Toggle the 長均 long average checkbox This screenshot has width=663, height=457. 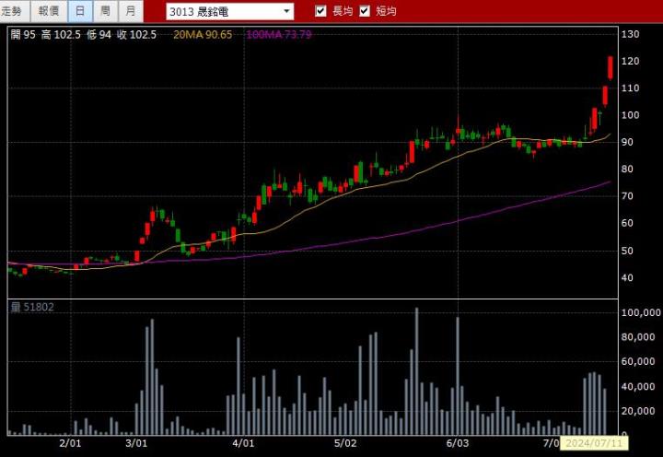click(x=321, y=11)
